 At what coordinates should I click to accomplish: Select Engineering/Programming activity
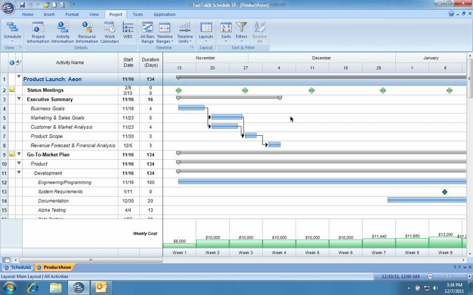65,182
